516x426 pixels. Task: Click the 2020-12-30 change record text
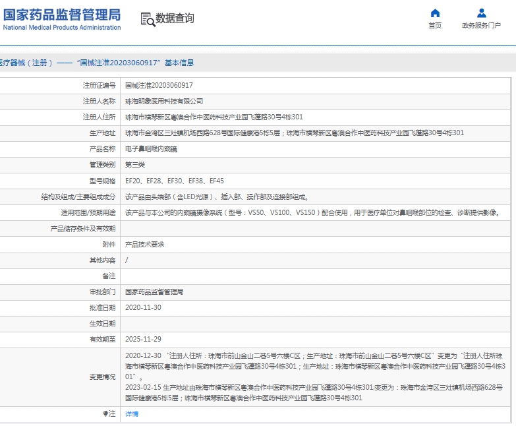(x=315, y=366)
